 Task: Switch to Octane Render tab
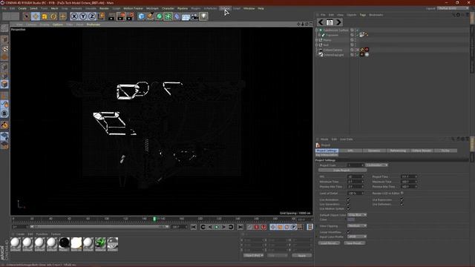click(422, 151)
